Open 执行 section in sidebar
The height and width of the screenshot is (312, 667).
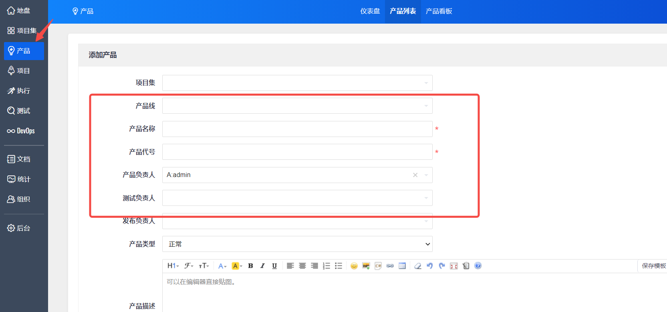(x=19, y=91)
